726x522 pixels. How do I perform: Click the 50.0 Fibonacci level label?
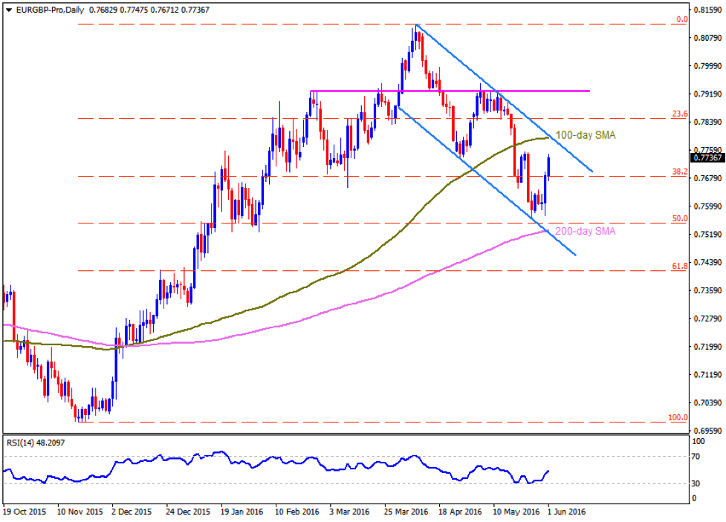pyautogui.click(x=678, y=218)
